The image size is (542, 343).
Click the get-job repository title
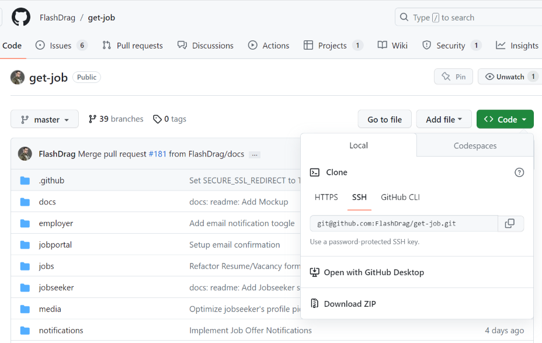(48, 78)
